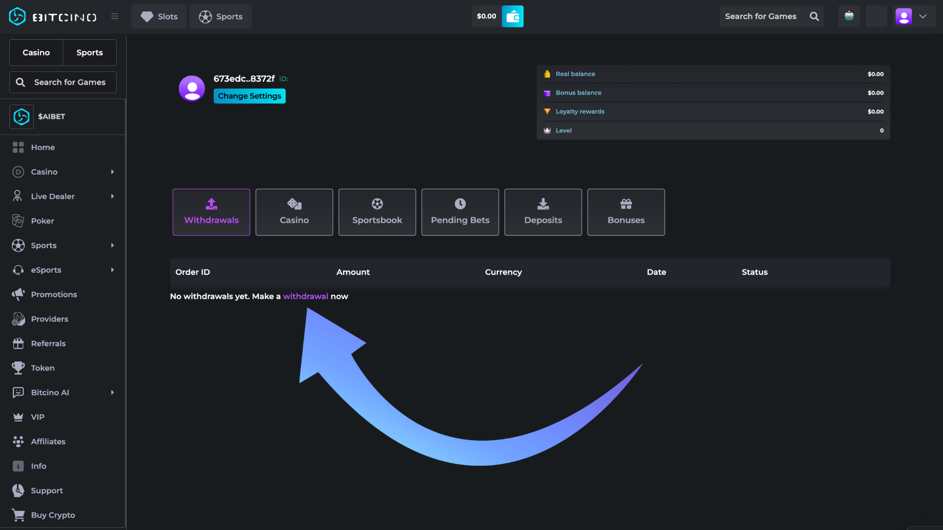Switch the sidebar toggle to Casino
Image resolution: width=943 pixels, height=530 pixels.
[36, 53]
